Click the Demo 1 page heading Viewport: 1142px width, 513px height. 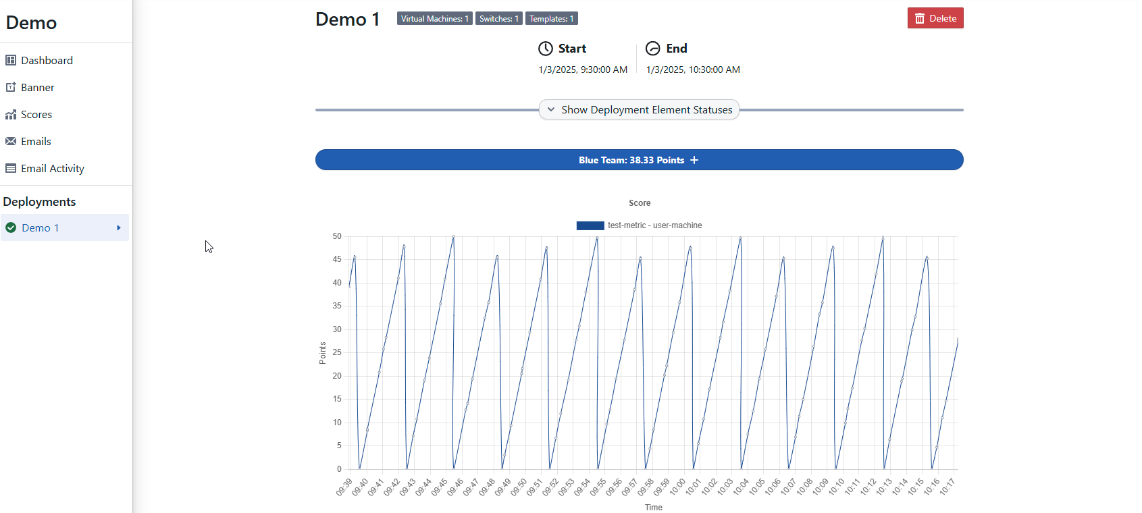point(347,19)
